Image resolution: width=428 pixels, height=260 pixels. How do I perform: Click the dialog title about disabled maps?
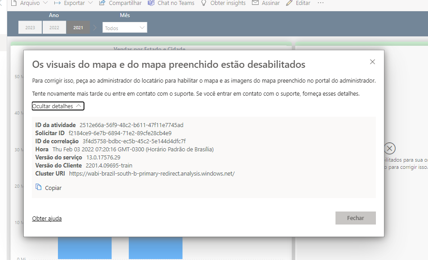click(169, 64)
